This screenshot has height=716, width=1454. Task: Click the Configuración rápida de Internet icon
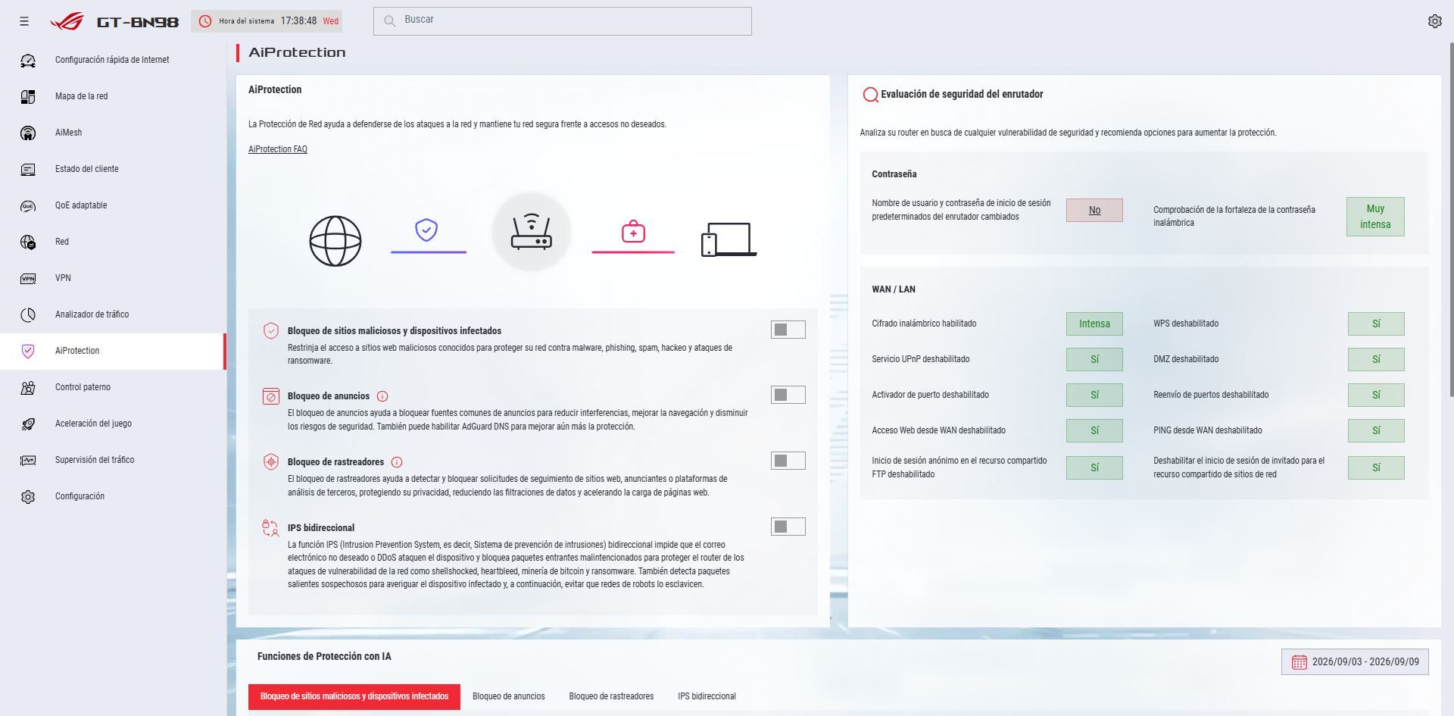[28, 61]
